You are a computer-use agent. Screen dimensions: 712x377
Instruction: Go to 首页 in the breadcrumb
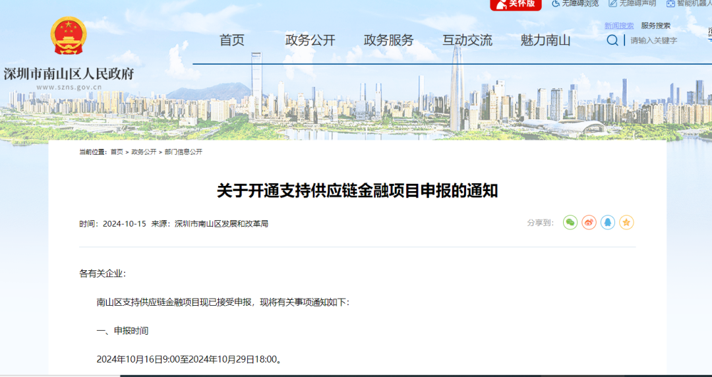117,152
